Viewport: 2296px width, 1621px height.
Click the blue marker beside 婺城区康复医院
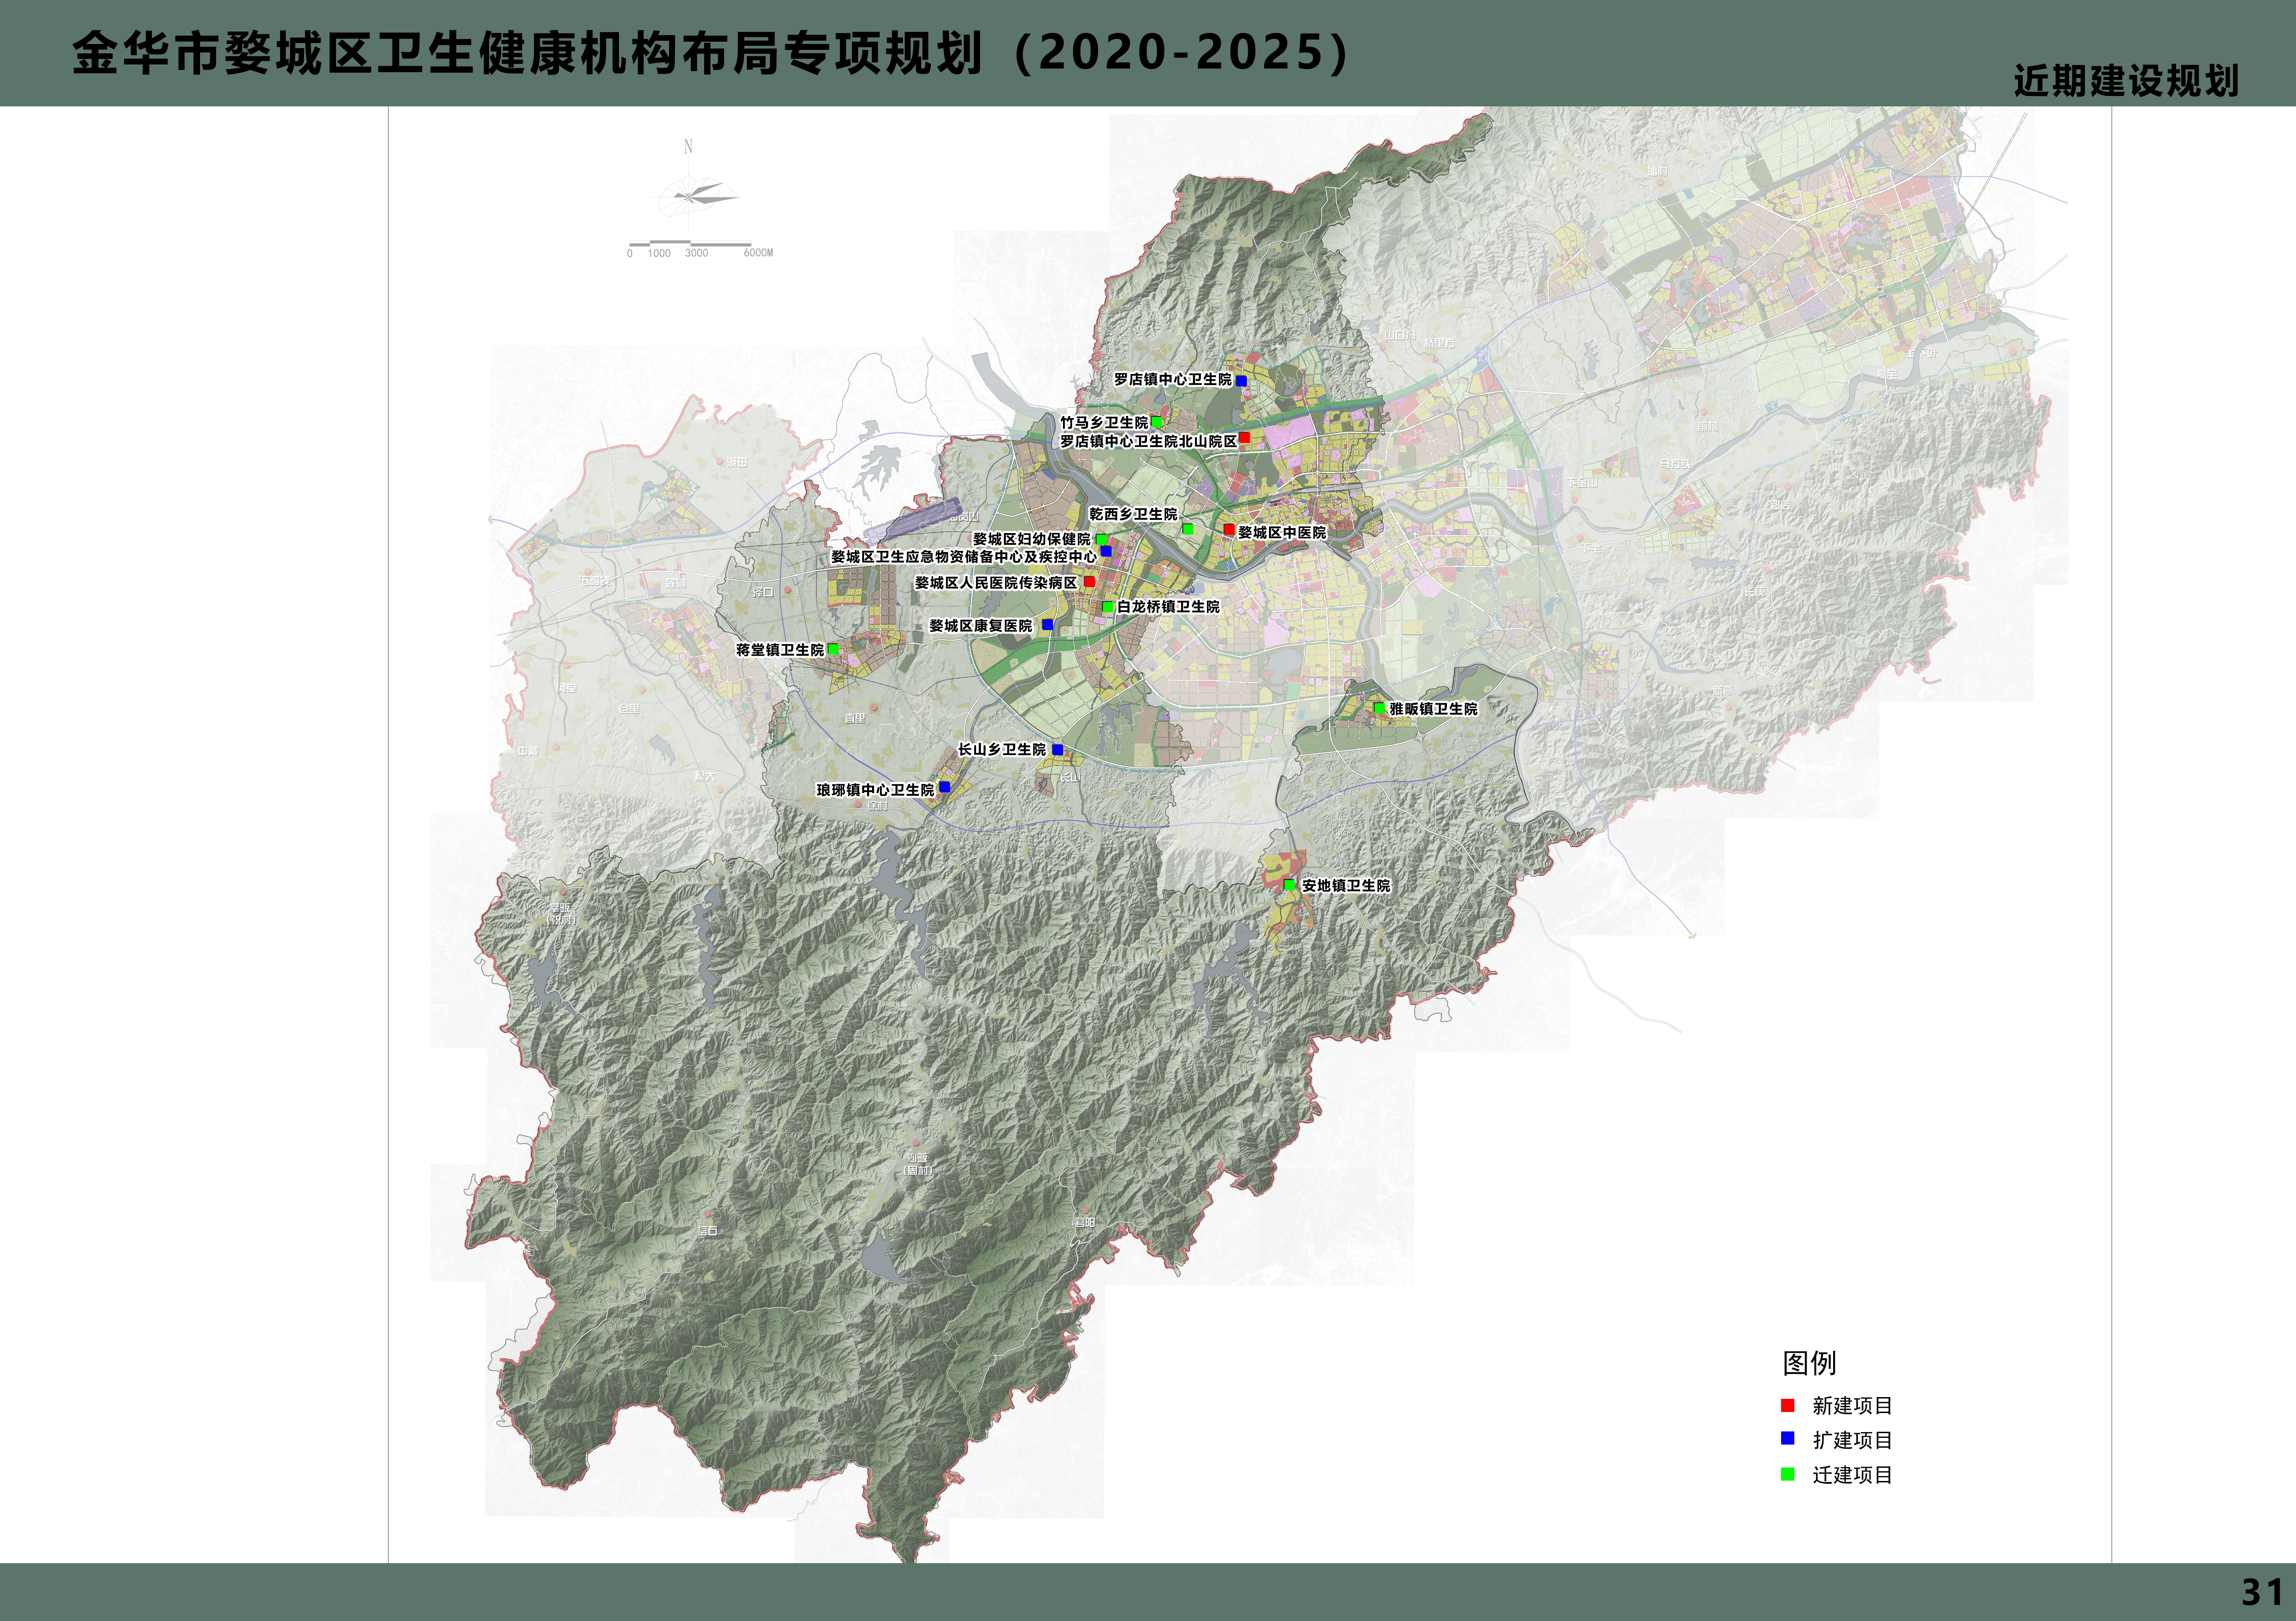[1048, 625]
